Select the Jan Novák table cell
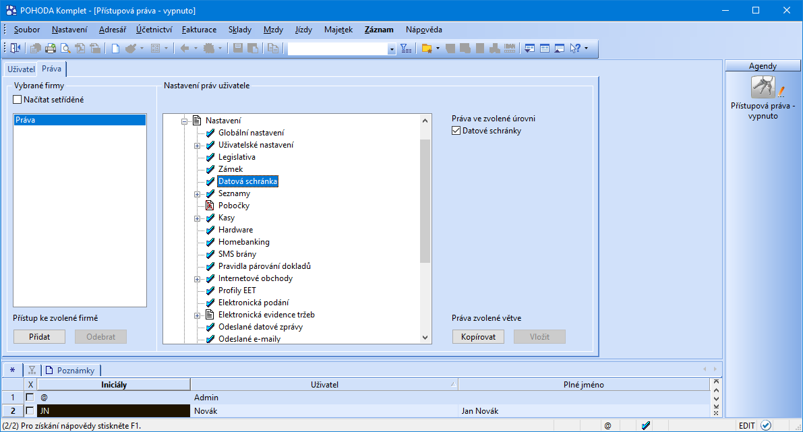The image size is (803, 432). [x=584, y=410]
